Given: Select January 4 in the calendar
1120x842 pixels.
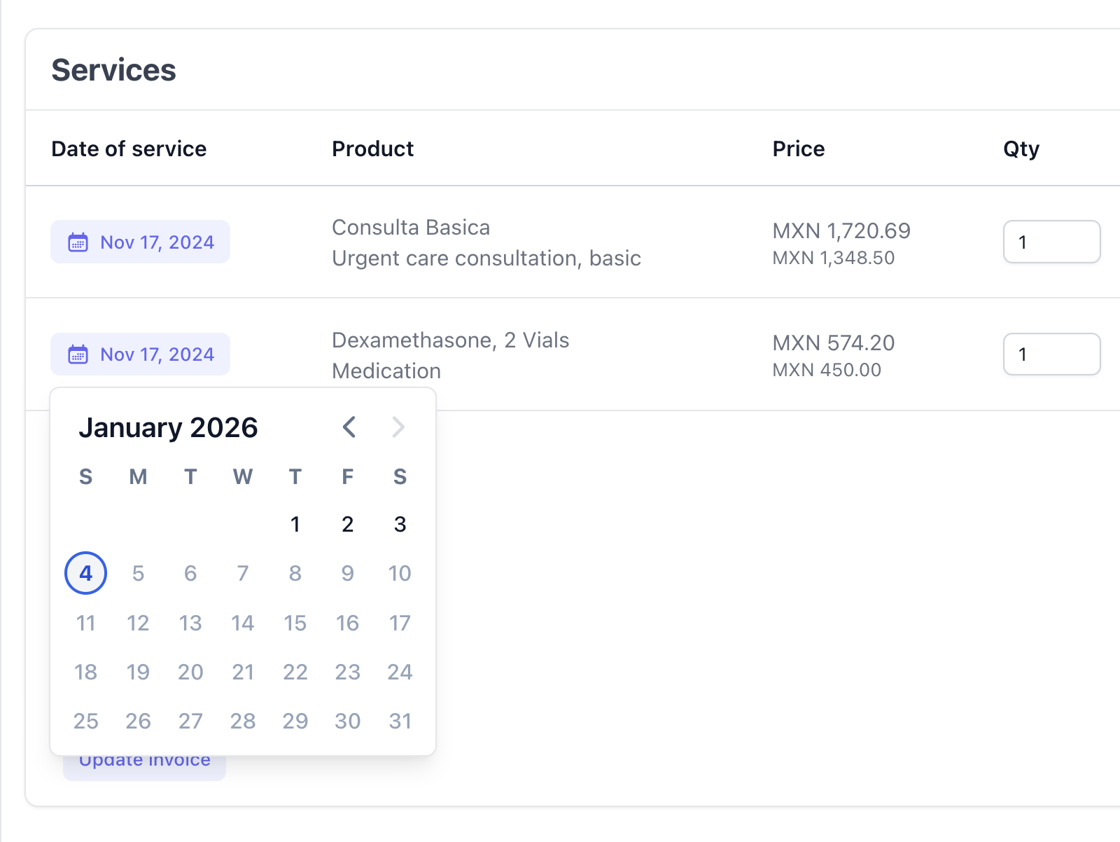Looking at the screenshot, I should tap(85, 574).
